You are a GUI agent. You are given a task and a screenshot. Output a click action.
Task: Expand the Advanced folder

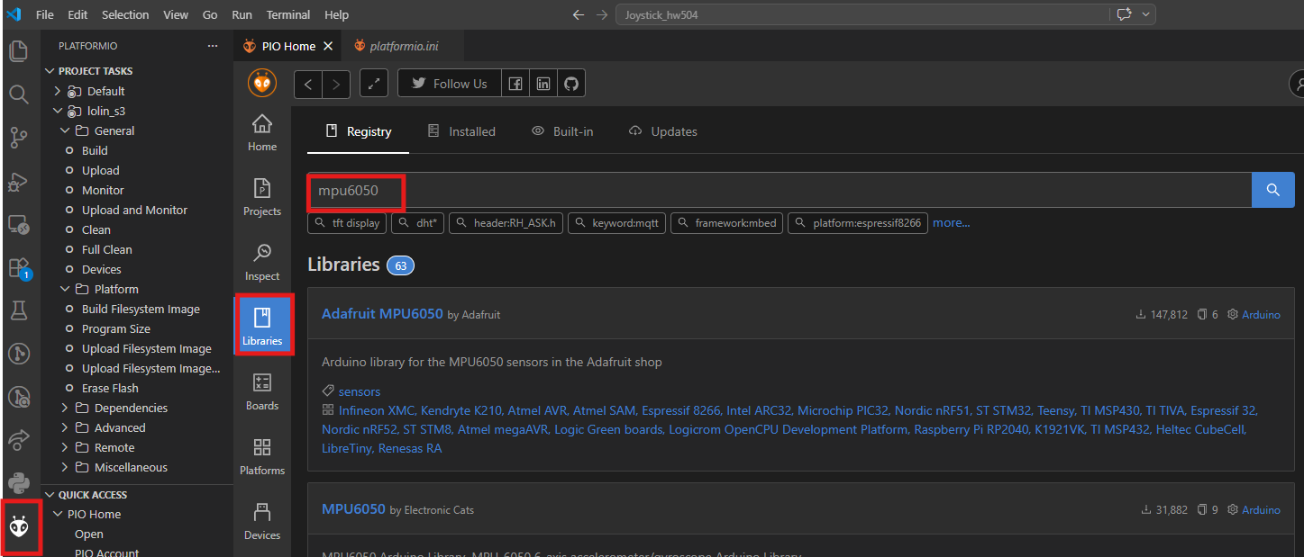pyautogui.click(x=65, y=427)
